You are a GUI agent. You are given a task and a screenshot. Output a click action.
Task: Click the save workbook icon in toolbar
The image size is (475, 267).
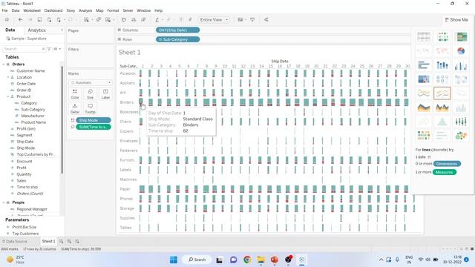point(39,20)
